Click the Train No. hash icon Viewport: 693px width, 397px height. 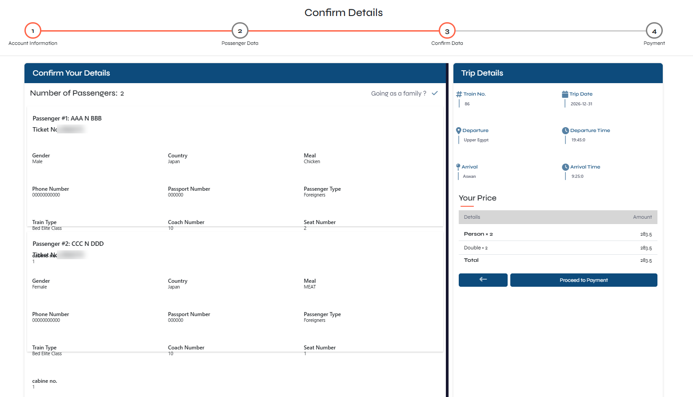pyautogui.click(x=459, y=94)
